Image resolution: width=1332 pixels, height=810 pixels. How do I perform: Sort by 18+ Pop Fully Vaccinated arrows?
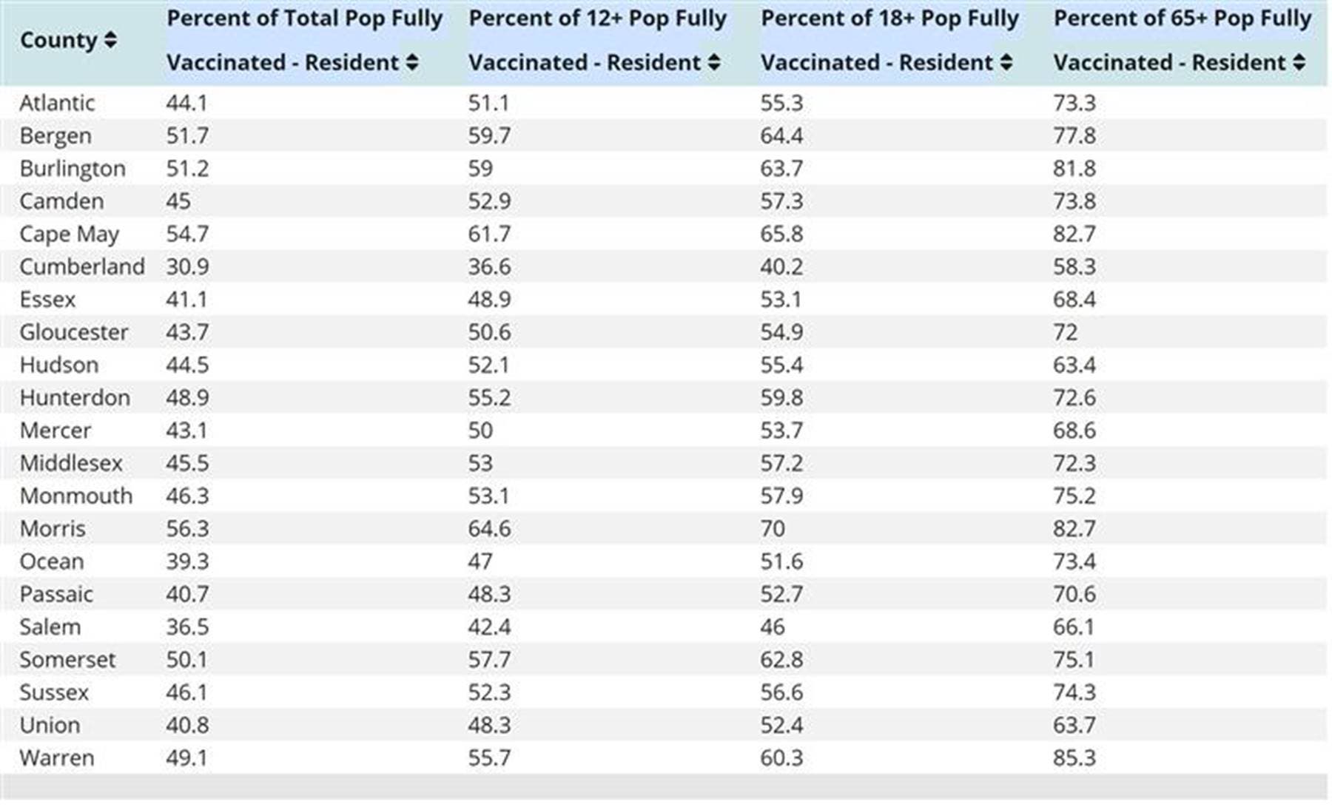(1006, 63)
